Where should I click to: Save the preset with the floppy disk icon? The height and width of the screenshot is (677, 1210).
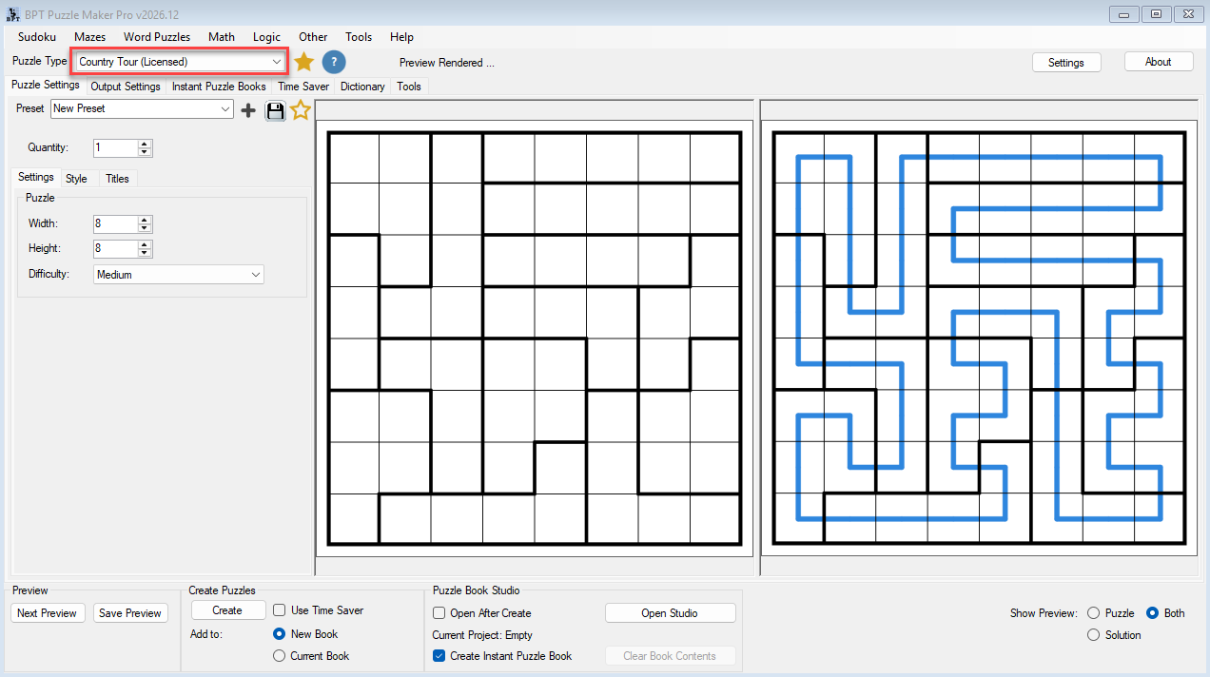[x=276, y=110]
